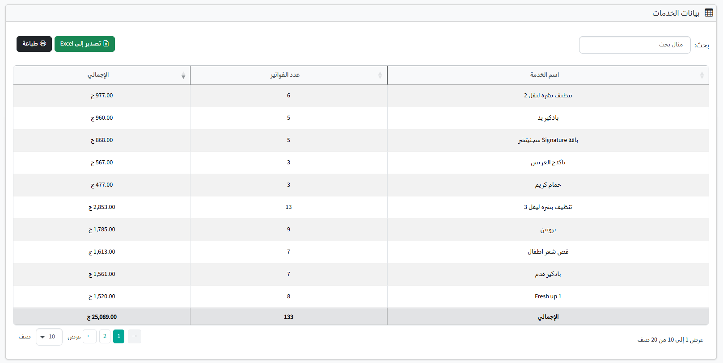Select the بروتين service row
Image resolution: width=723 pixels, height=363 pixels.
coord(548,229)
